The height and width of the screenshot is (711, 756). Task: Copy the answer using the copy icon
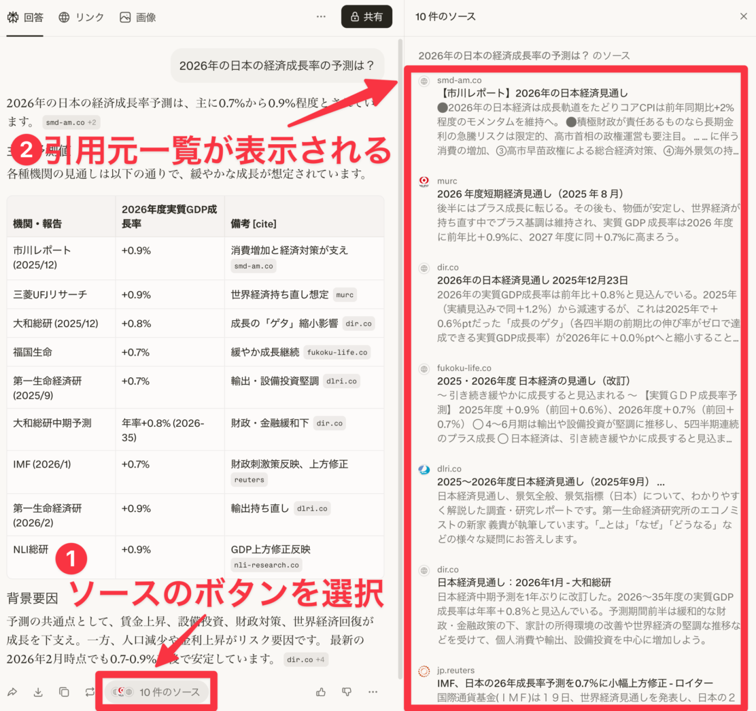click(x=63, y=691)
